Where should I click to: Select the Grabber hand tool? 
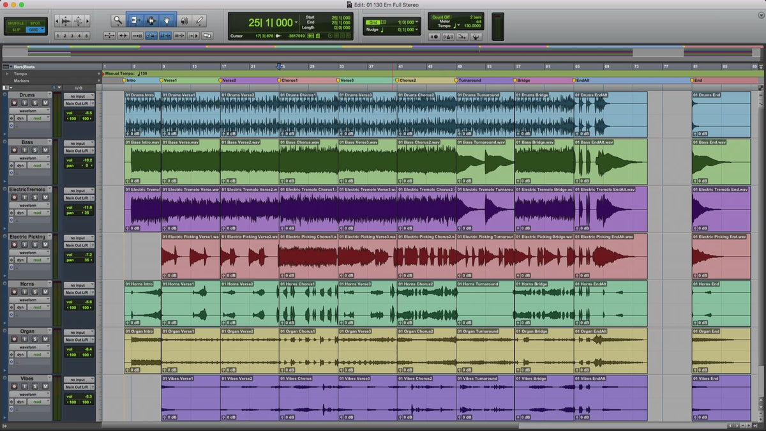click(x=167, y=20)
